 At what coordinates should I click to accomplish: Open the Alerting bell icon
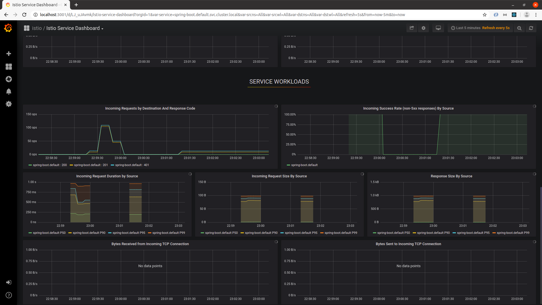point(9,91)
